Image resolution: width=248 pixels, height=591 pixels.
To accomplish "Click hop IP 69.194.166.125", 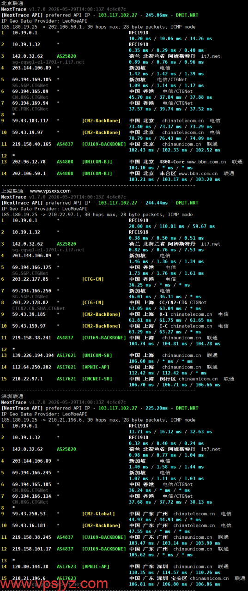I will click(x=31, y=267).
